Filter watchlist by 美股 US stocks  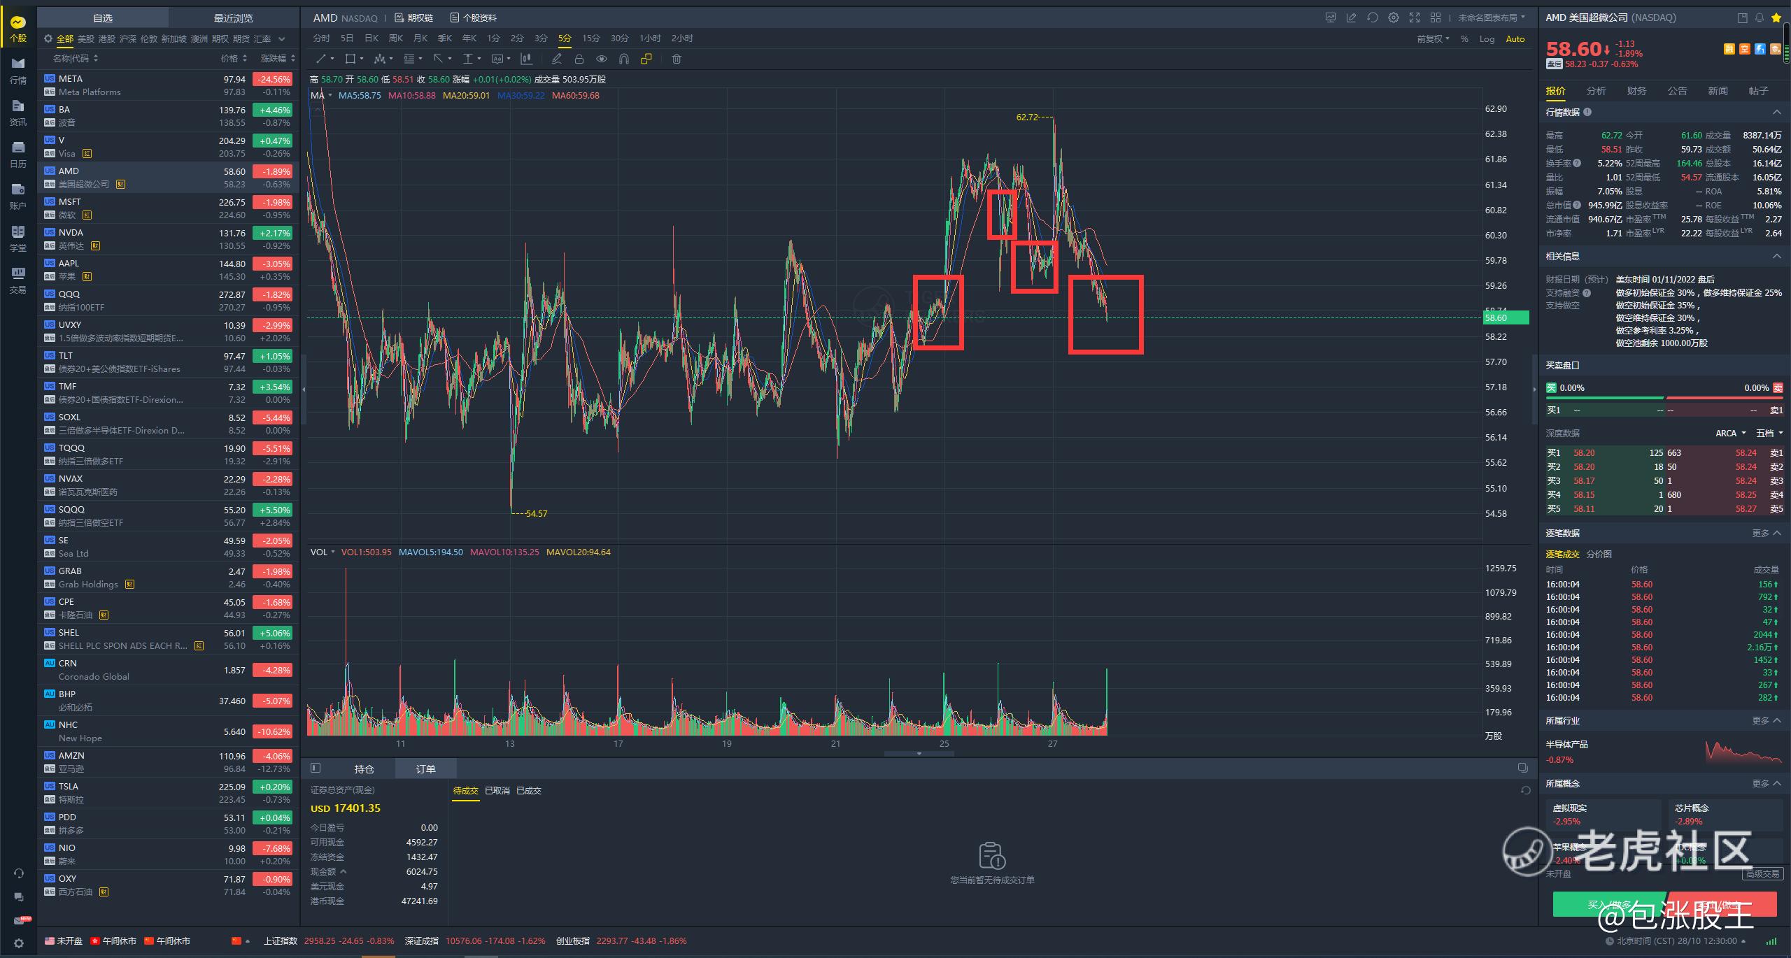tap(85, 39)
